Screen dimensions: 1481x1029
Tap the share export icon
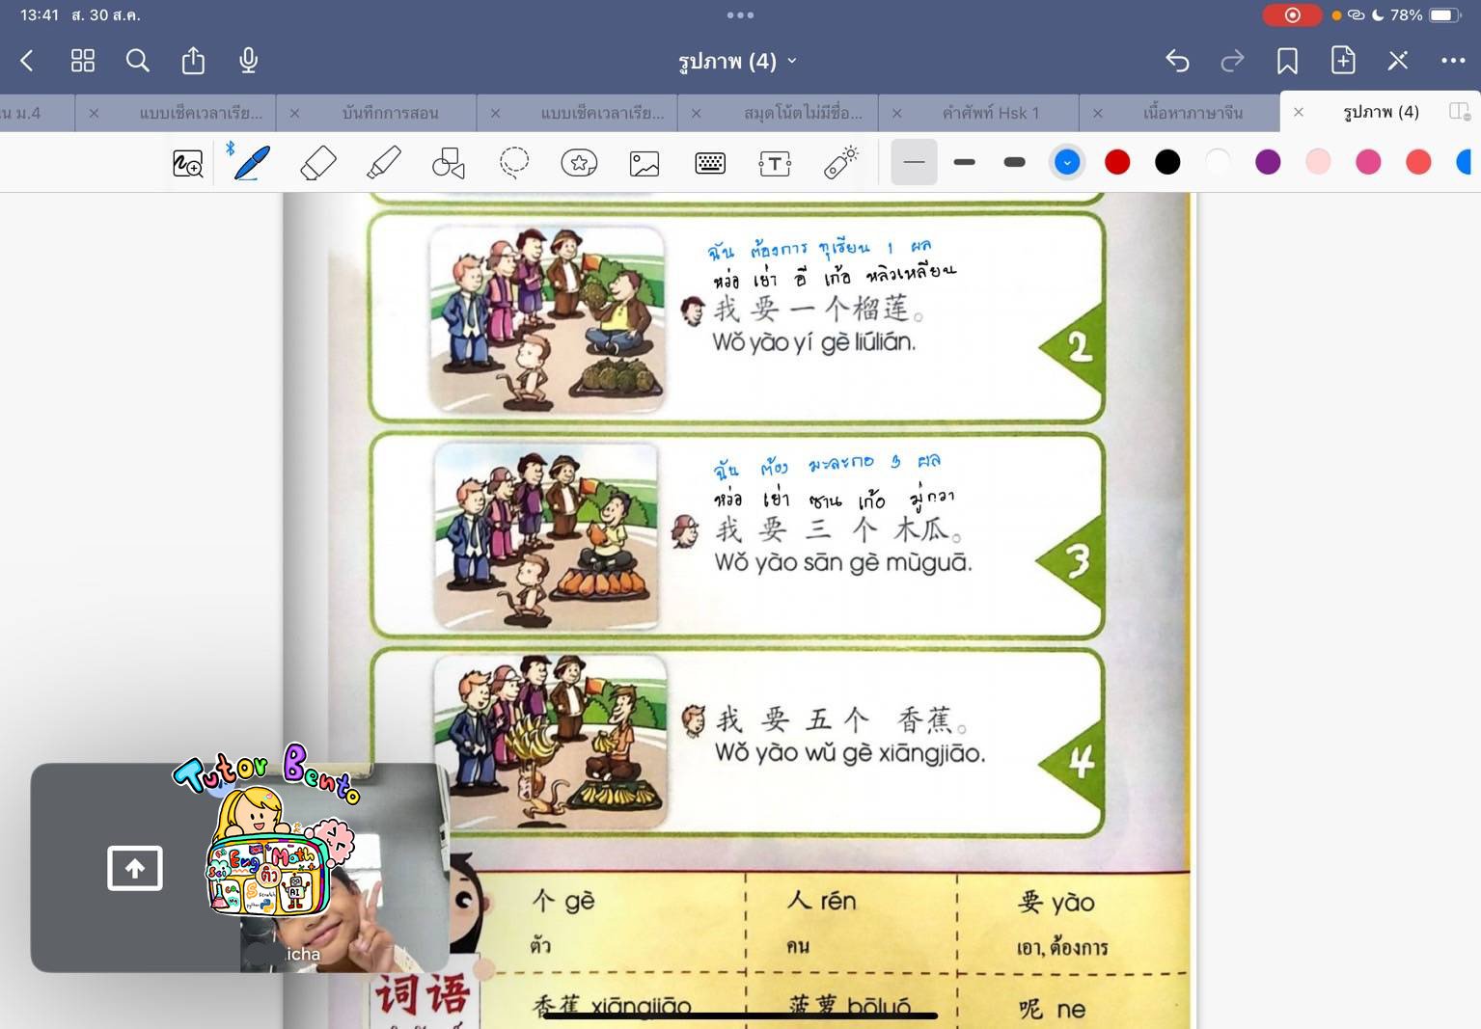(x=193, y=60)
